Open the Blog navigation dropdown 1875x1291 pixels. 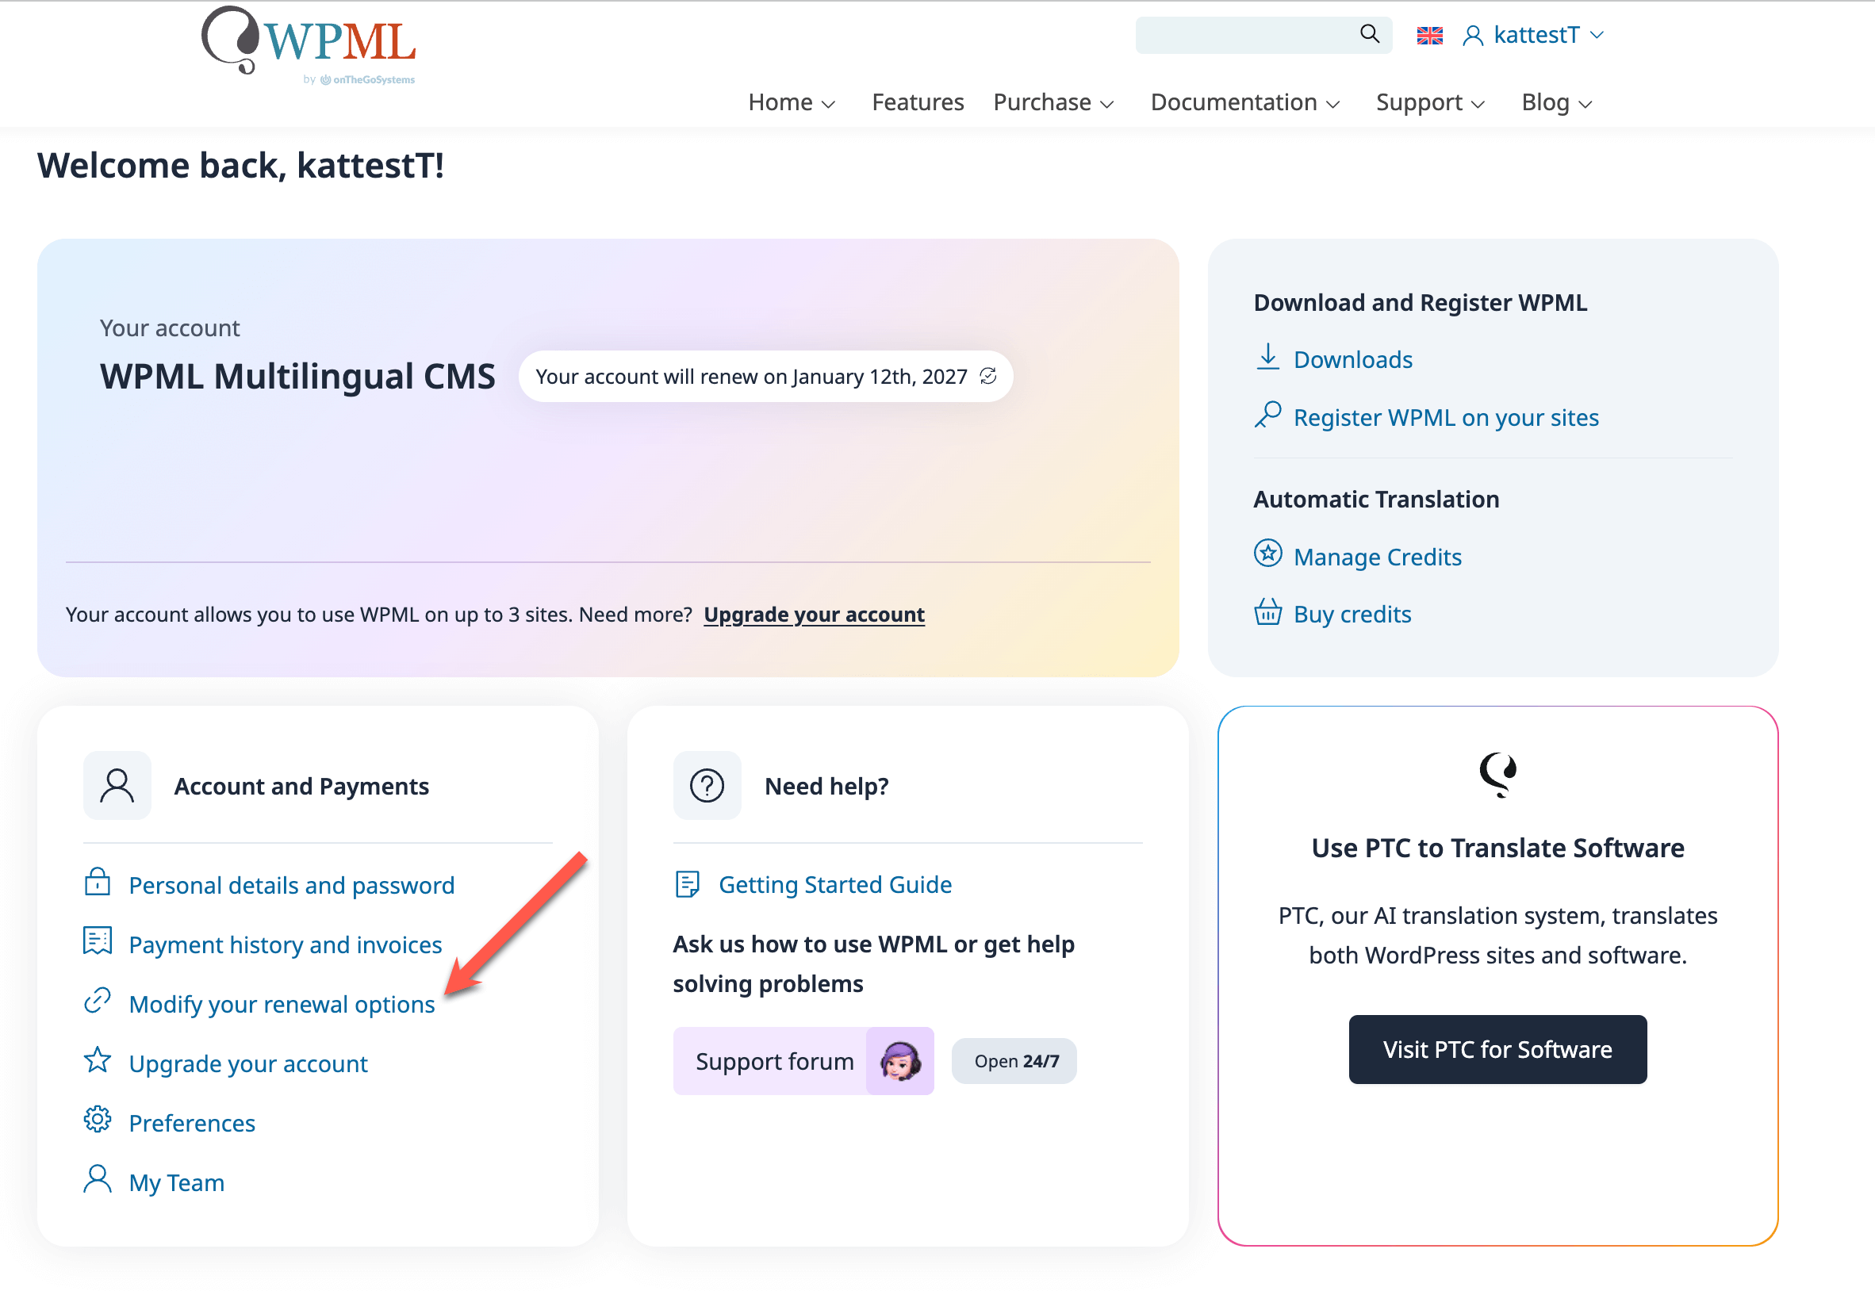pyautogui.click(x=1556, y=103)
